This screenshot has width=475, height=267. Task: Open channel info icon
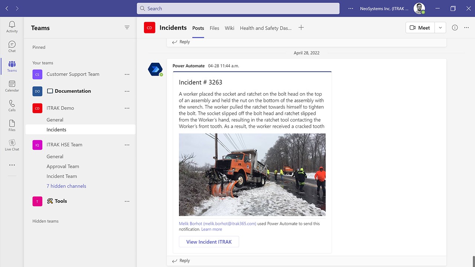point(455,27)
